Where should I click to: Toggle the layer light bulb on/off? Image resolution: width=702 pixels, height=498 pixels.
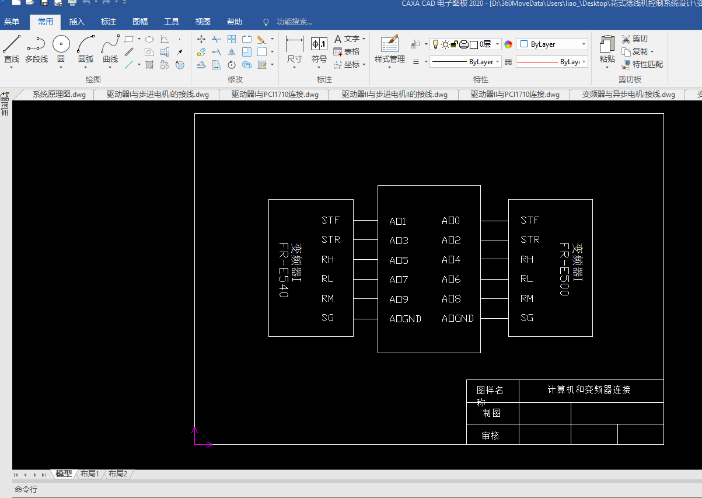(435, 44)
